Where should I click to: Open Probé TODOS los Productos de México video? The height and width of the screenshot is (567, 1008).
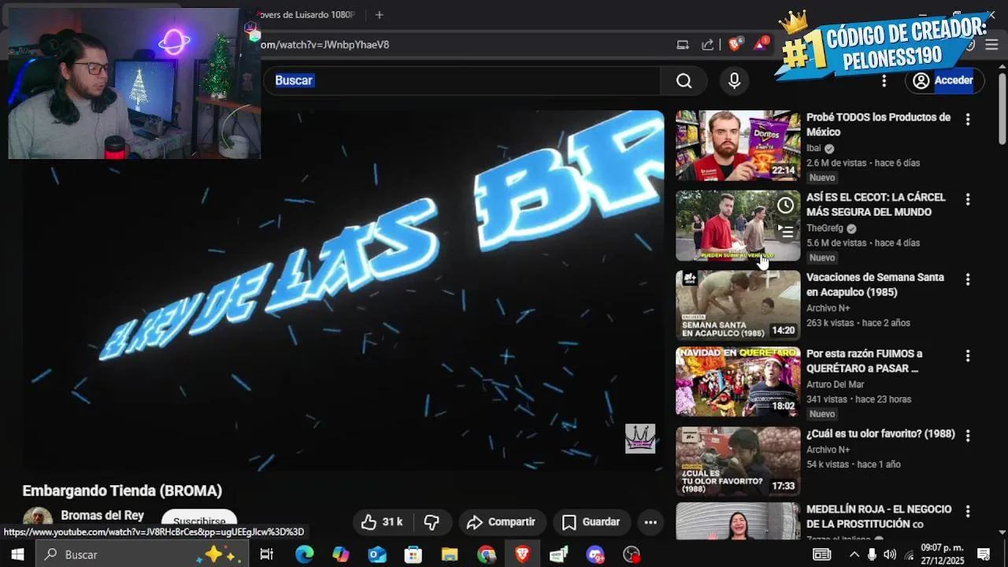(878, 124)
